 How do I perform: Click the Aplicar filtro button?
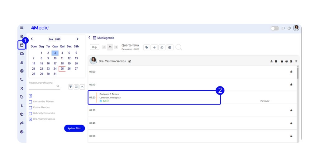[x=74, y=128]
